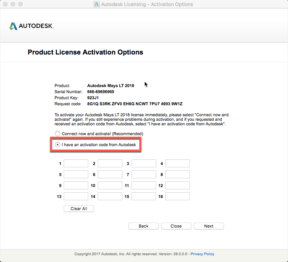288x262 pixels.
Task: Click activation code field 14
Action: tap(110, 196)
